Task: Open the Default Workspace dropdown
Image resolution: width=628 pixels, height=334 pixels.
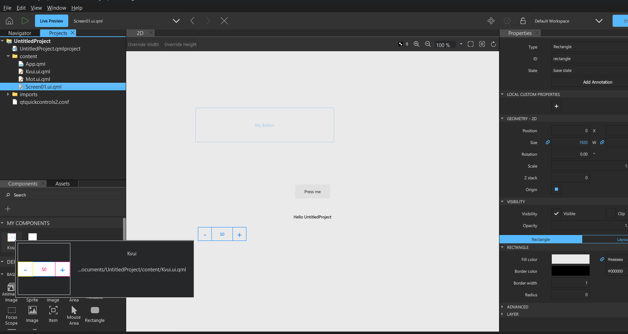Action: [x=599, y=21]
